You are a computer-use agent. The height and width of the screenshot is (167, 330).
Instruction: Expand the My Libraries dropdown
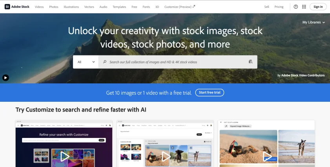(x=314, y=22)
